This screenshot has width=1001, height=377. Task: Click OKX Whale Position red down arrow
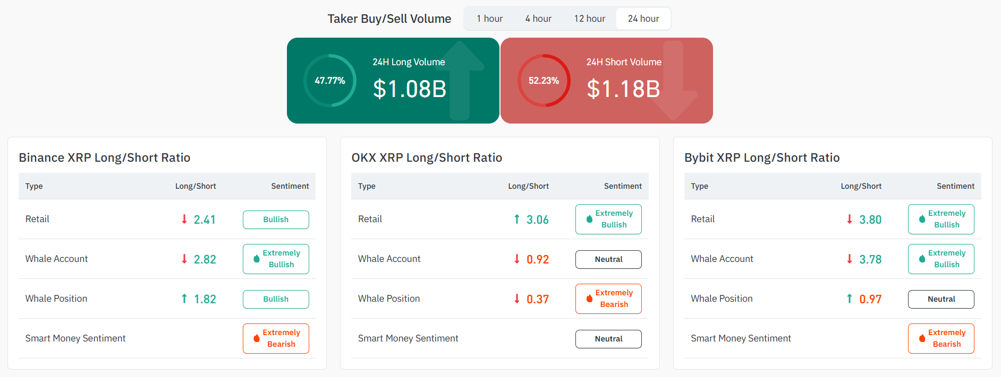[517, 299]
